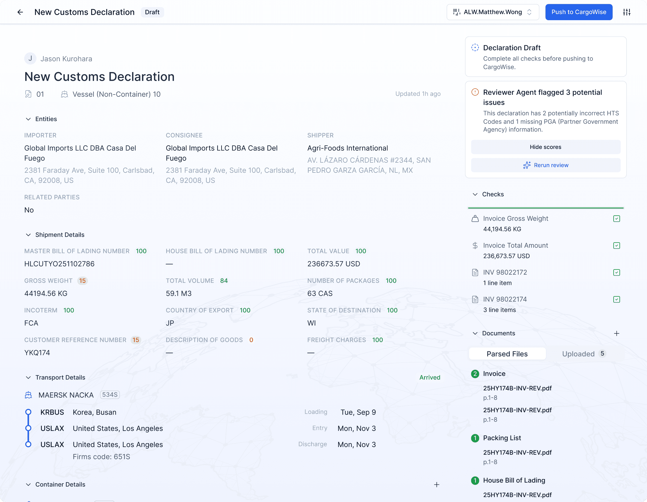Click the Push to CargoWise button

(579, 12)
